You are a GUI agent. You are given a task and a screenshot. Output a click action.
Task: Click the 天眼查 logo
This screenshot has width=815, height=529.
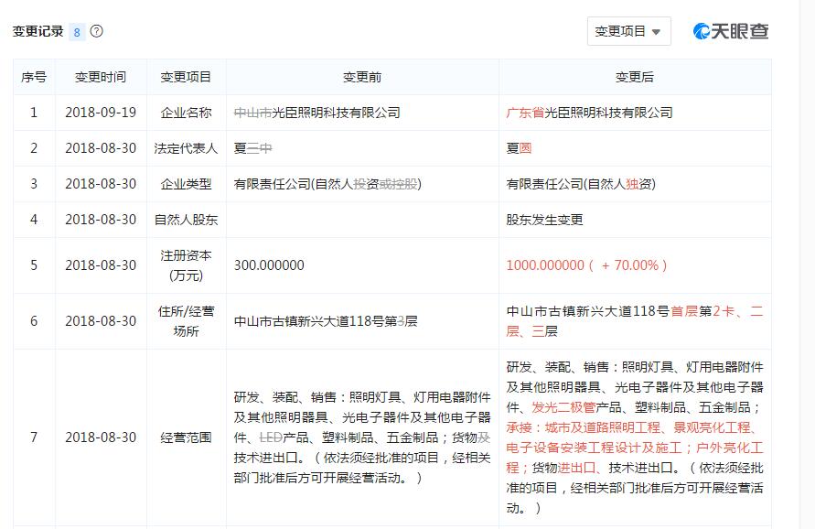[x=731, y=31]
